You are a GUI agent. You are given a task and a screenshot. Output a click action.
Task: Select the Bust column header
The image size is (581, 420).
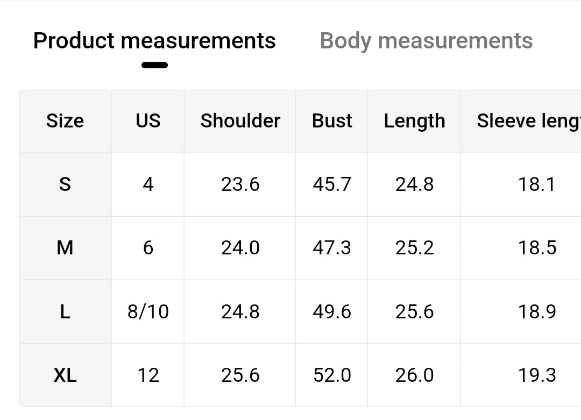point(332,121)
